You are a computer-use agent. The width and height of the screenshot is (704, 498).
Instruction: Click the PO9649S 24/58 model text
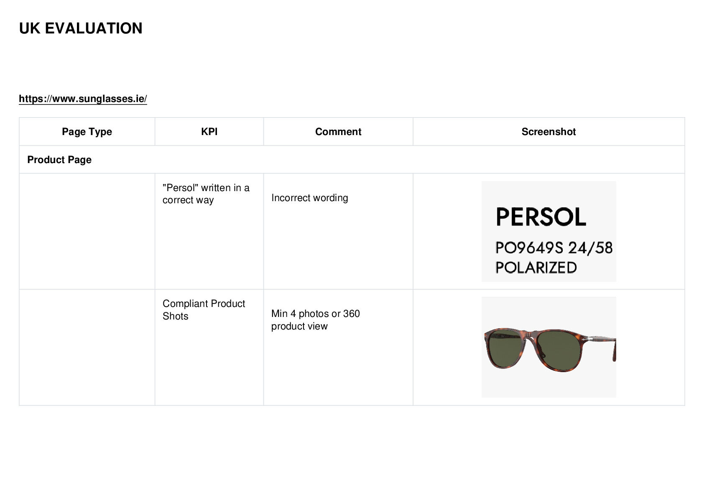coord(554,248)
